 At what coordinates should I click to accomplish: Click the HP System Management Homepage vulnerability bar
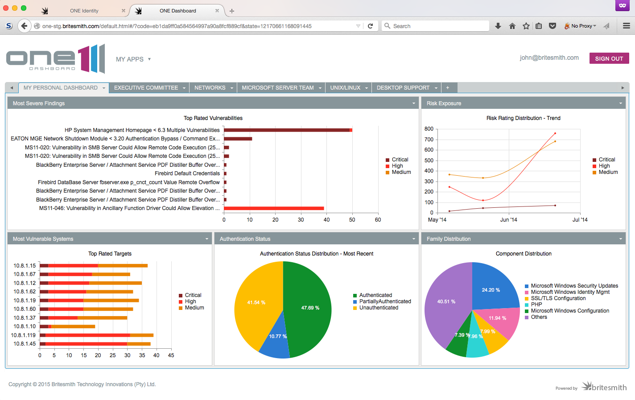288,130
